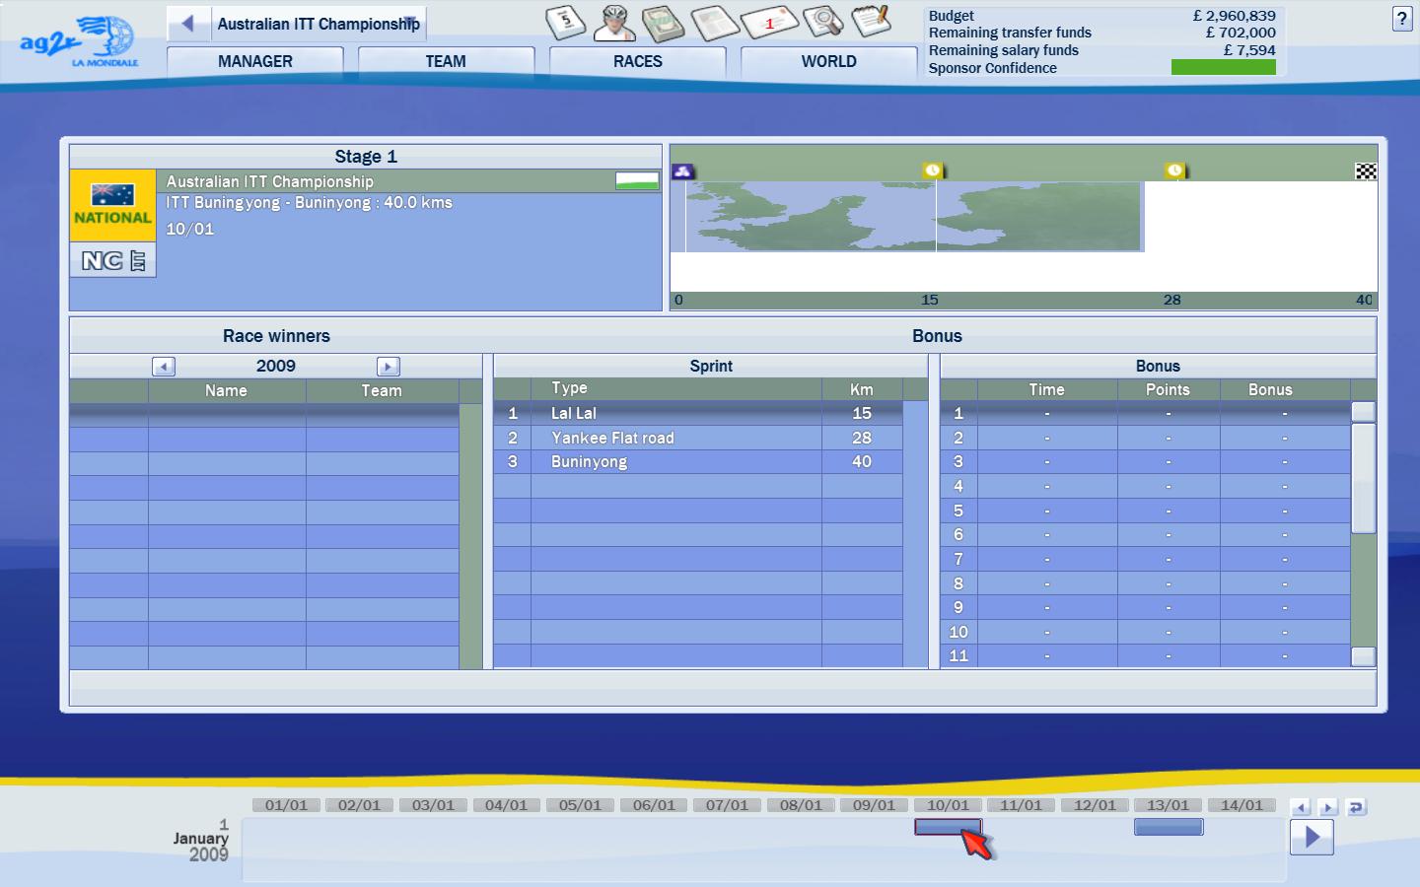Viewport: 1420px width, 887px height.
Task: Click the large play button to advance
Action: pyautogui.click(x=1312, y=837)
